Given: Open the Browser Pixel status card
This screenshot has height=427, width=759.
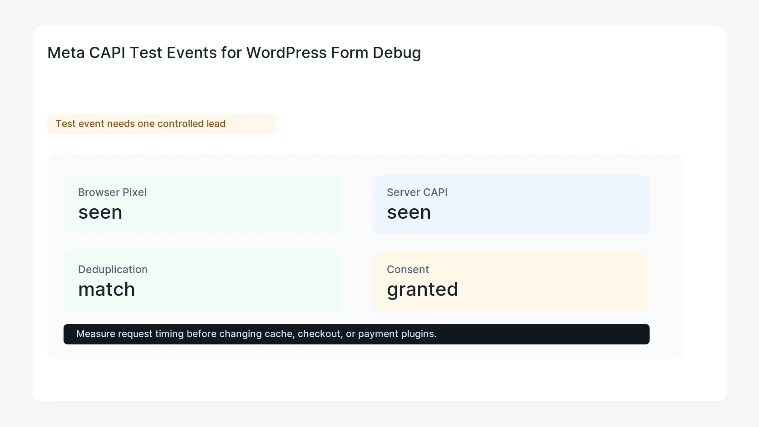Looking at the screenshot, I should (202, 205).
